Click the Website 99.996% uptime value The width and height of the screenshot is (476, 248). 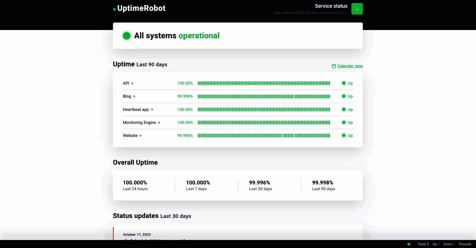[x=185, y=136]
